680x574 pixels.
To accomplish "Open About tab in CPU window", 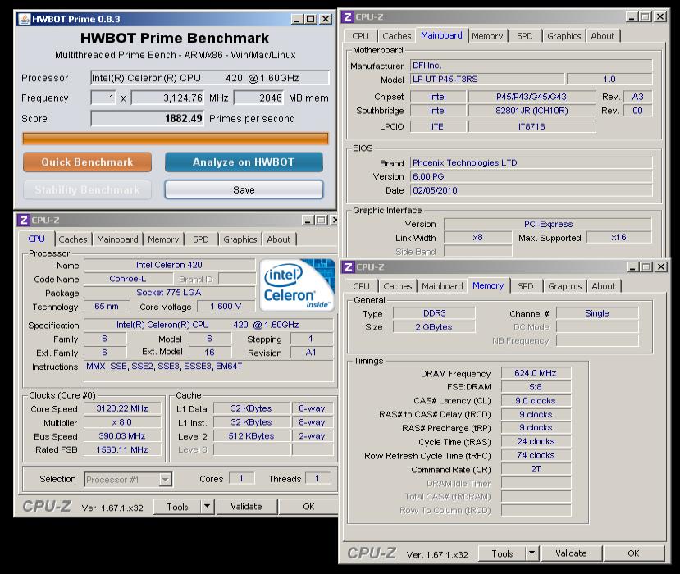I will [x=279, y=239].
